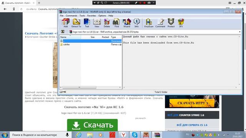Open Internet Explorer from taskbar

78,135
